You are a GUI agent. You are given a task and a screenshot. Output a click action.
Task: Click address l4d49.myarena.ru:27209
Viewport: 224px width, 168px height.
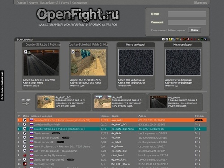pos(153,155)
